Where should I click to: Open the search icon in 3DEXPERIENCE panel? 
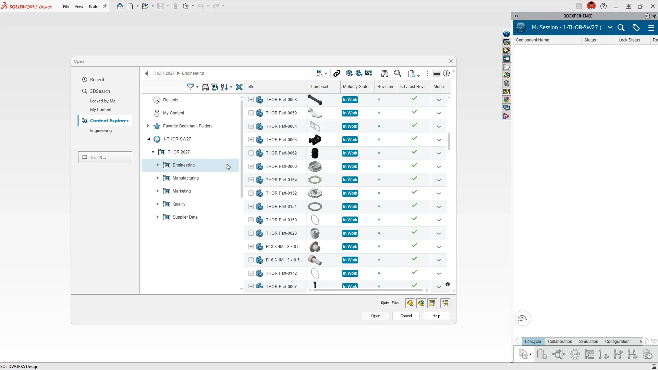[x=621, y=28]
